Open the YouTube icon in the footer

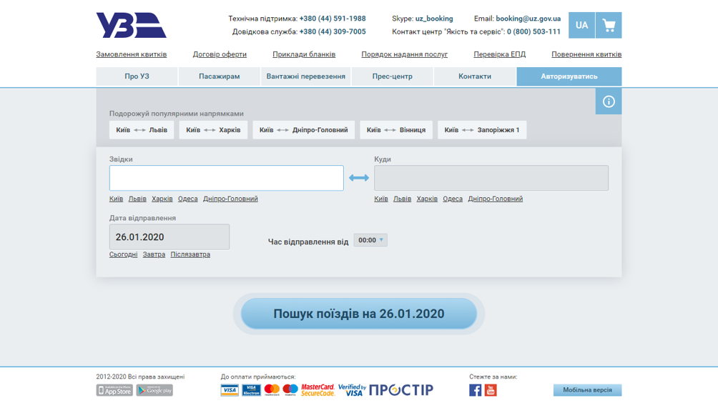click(491, 390)
